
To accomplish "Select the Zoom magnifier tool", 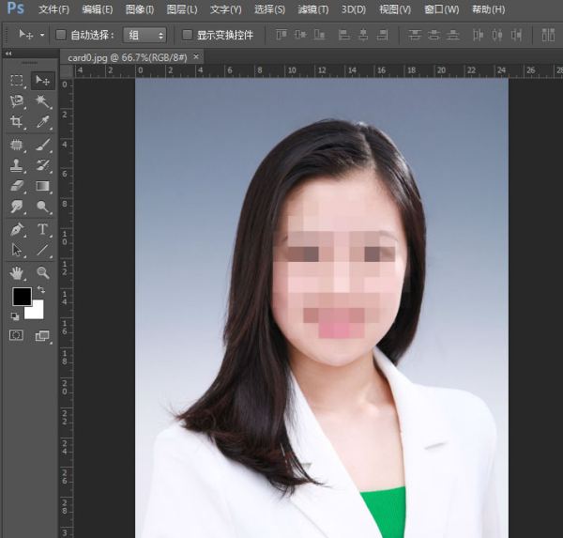I will [x=43, y=272].
